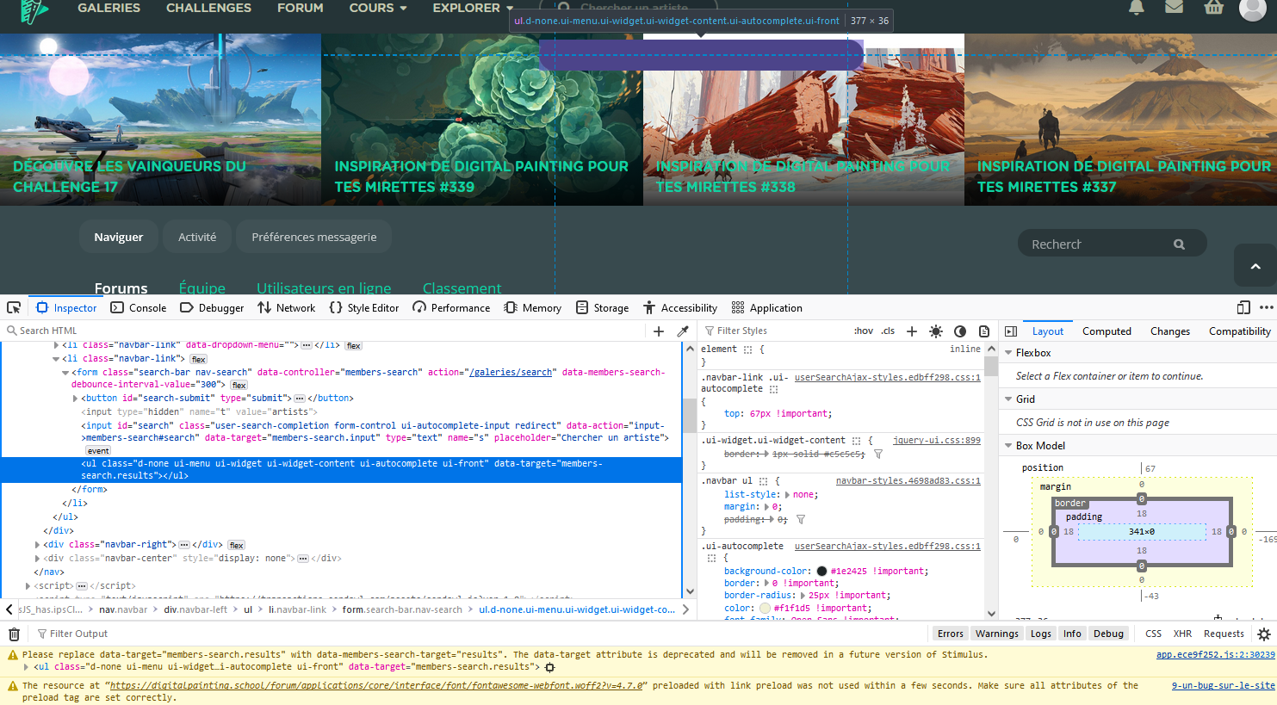Enable the Warnings console filter

point(996,633)
